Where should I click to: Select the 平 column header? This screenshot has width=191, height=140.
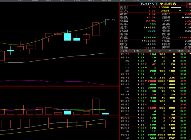[x=170, y=51]
